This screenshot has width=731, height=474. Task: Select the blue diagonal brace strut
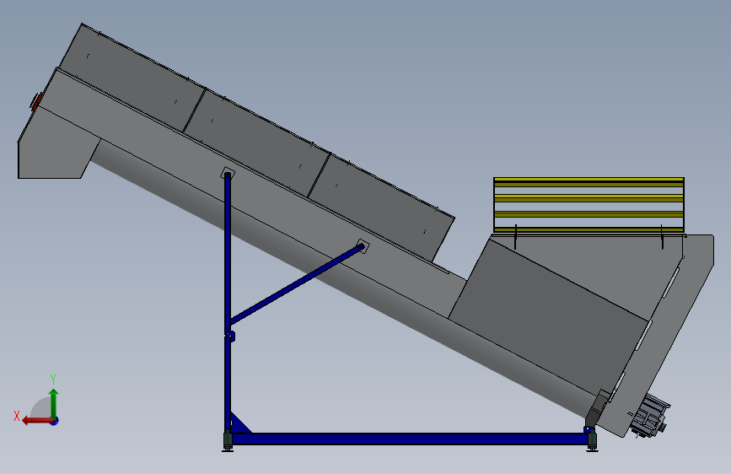[x=297, y=284]
